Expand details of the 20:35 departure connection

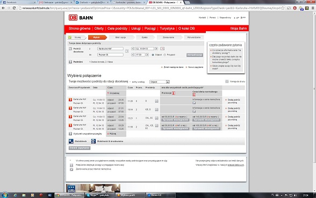click(x=70, y=100)
